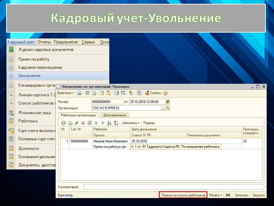Click the toolbar icon with red arrow document
Viewport: 274px width, 206px height.
(109, 93)
